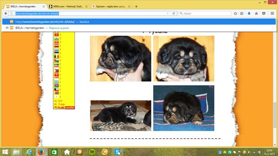278x156 pixels.
Task: Bookmark this page with the star icon
Action: click(x=235, y=13)
